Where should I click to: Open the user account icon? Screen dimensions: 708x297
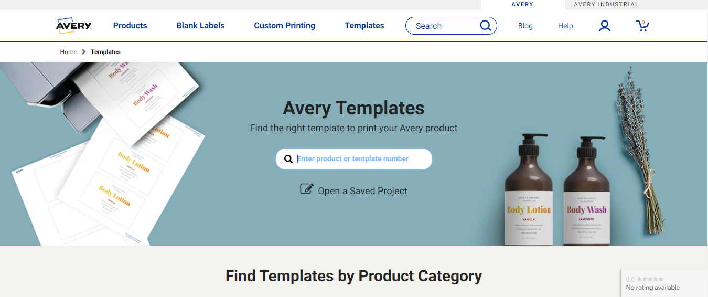[605, 26]
